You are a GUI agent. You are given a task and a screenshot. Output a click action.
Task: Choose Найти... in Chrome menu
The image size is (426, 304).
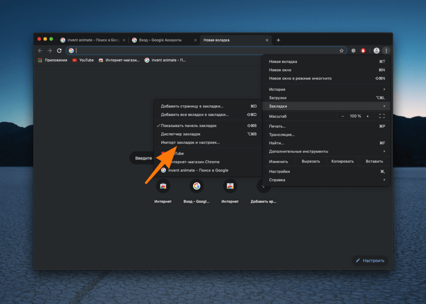click(326, 143)
